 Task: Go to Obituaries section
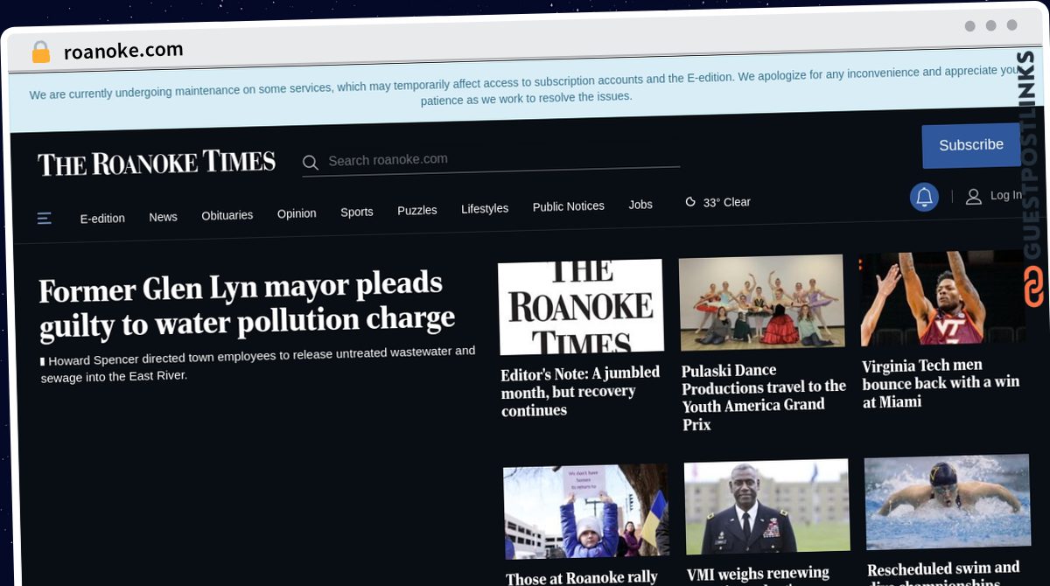point(227,215)
